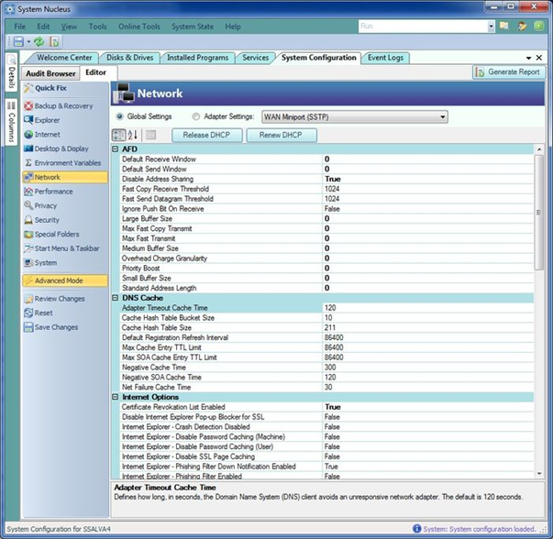Click the Generate Report button
Viewport: 553px width, 539px height.
pos(508,71)
